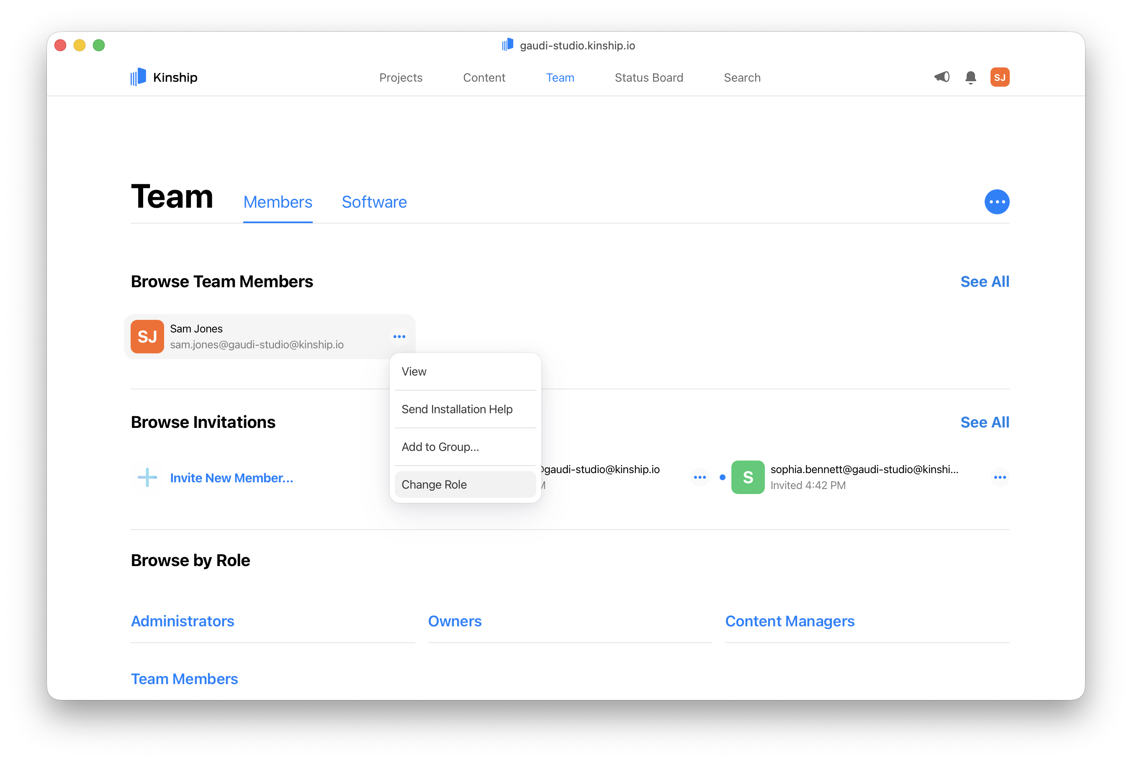Open the more menu on Sam Jones's row
The width and height of the screenshot is (1132, 762).
(x=399, y=336)
